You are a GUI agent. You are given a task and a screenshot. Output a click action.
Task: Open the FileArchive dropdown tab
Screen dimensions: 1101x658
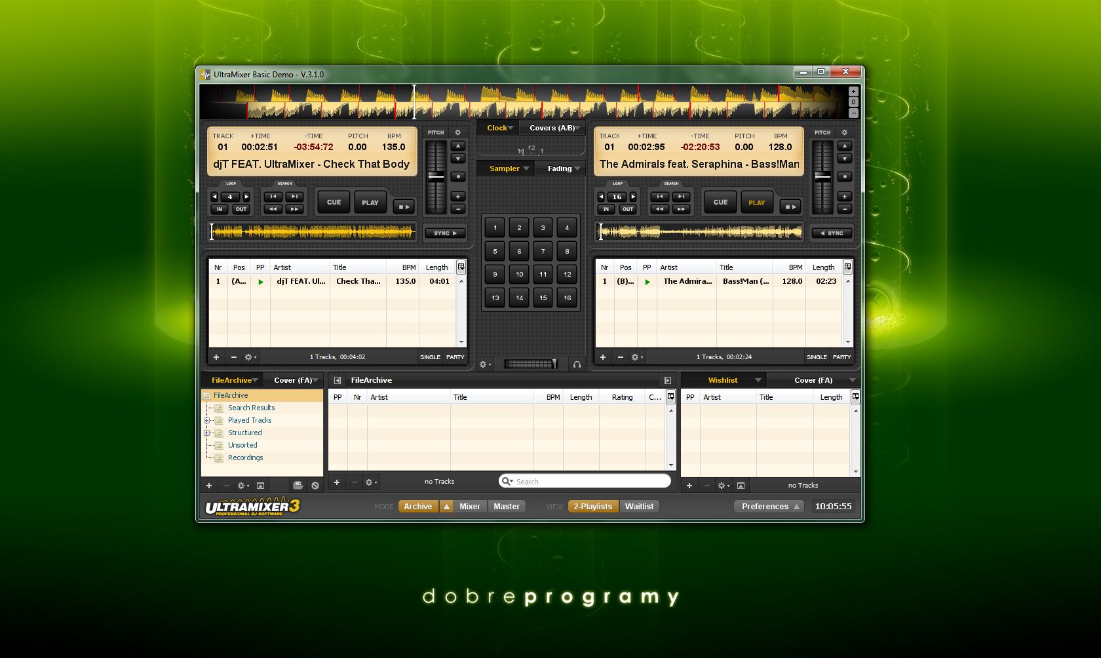(234, 380)
